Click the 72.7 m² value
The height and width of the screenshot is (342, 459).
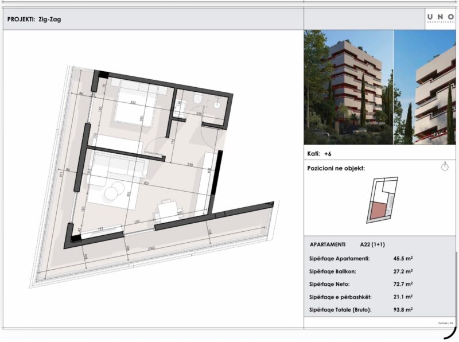click(x=403, y=284)
